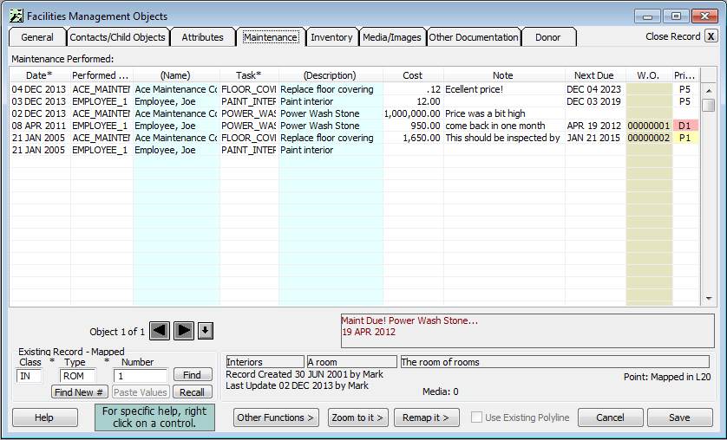Select the Maintenance tab
The image size is (727, 440).
click(x=271, y=37)
